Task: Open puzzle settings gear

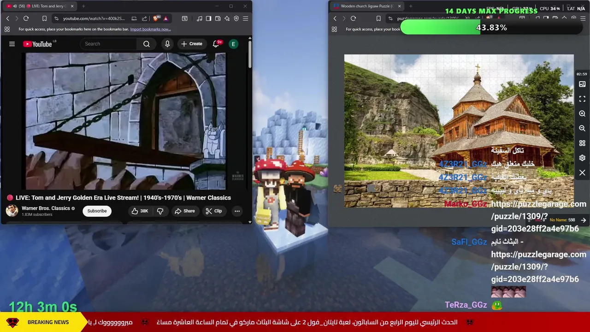Action: pos(582,158)
